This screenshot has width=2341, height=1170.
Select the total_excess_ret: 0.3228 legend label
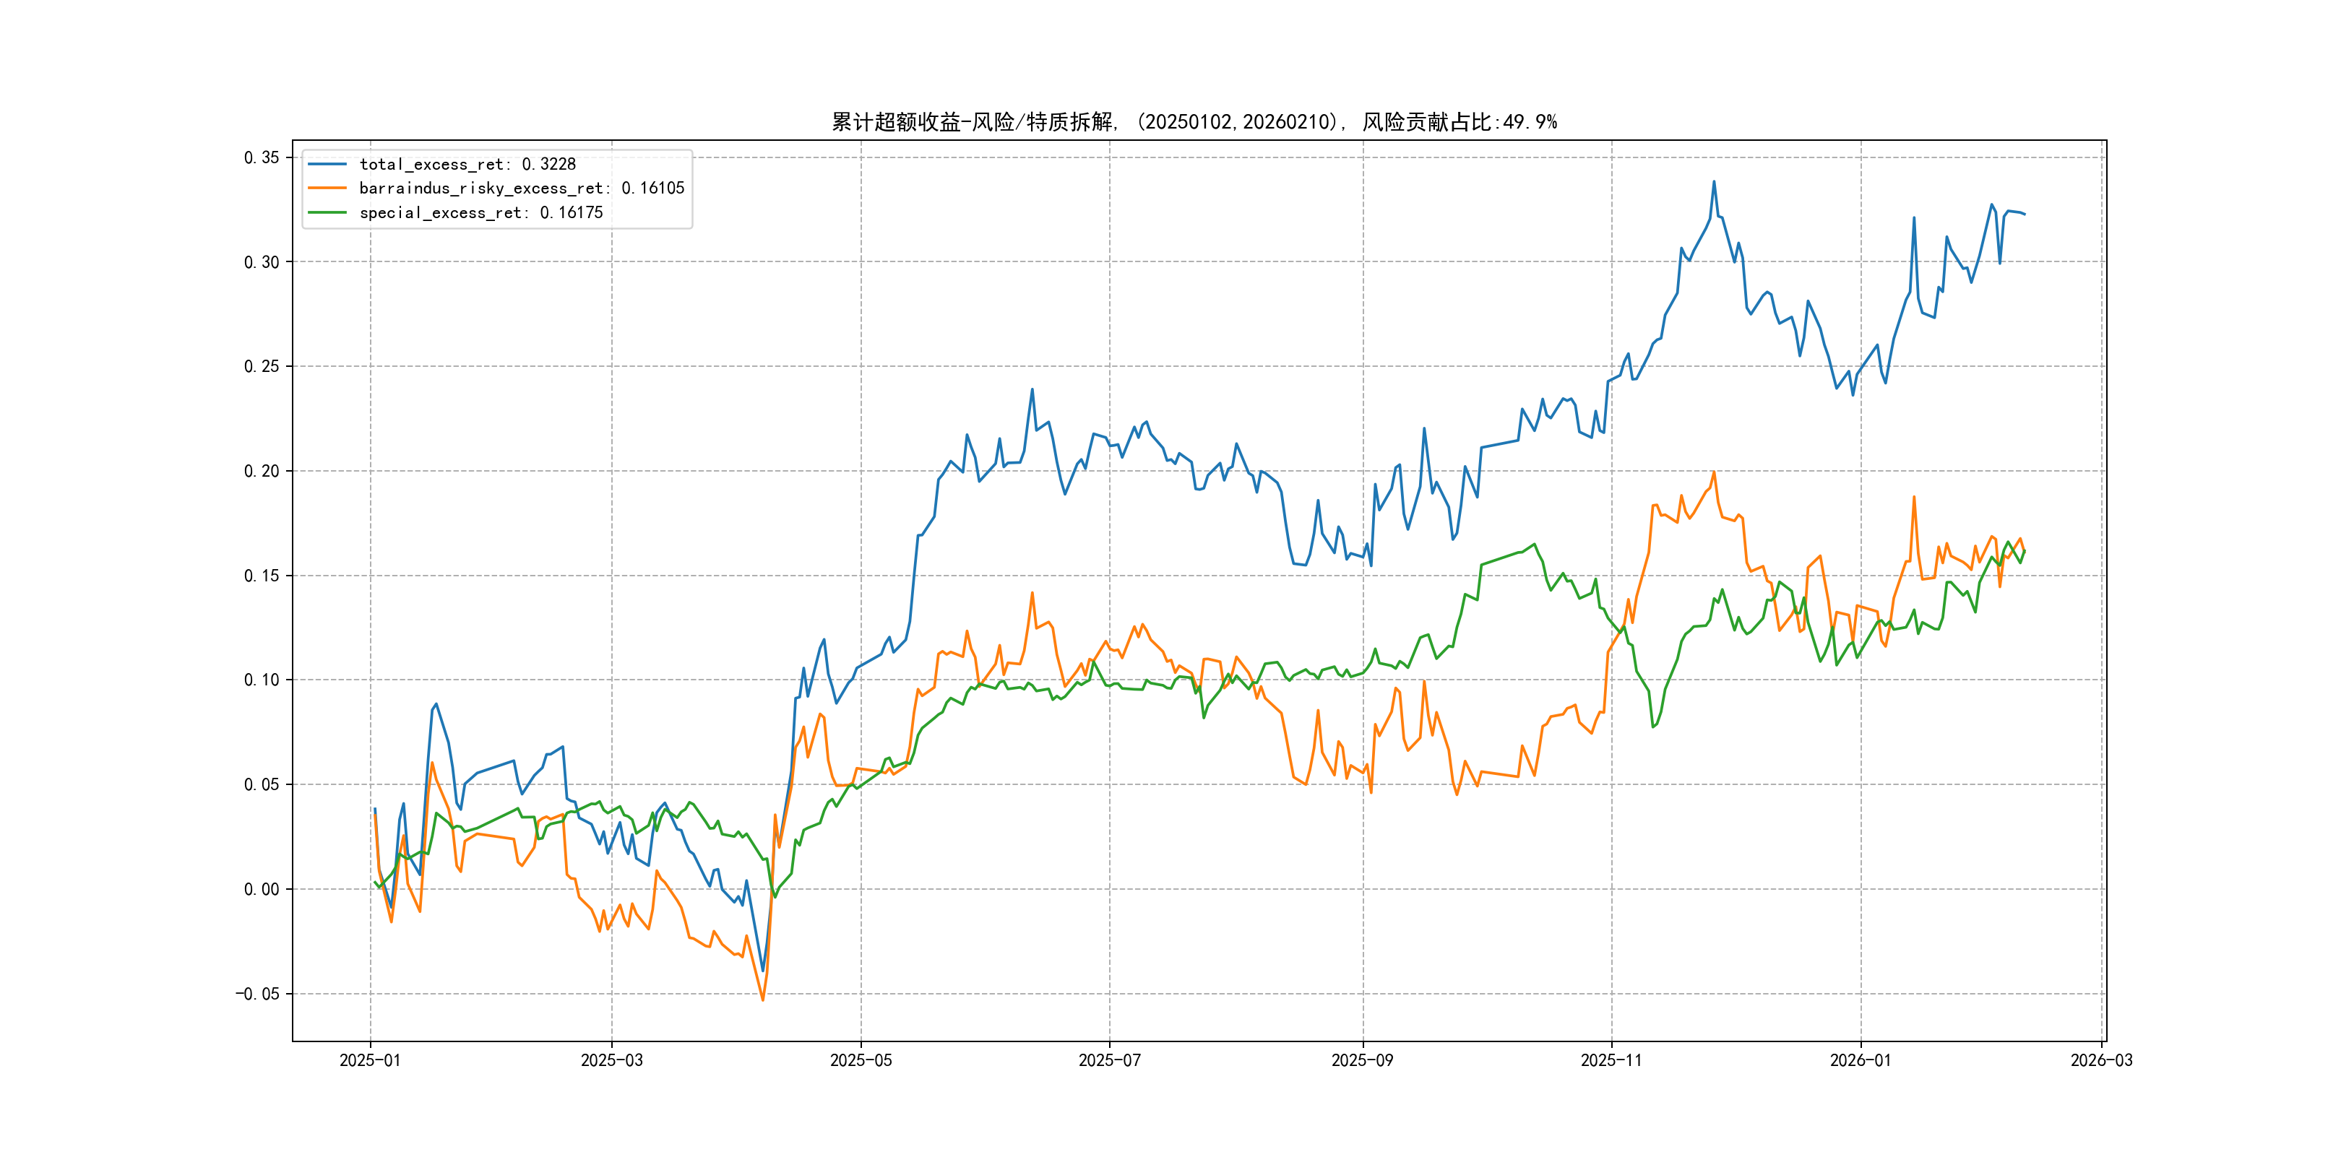467,165
